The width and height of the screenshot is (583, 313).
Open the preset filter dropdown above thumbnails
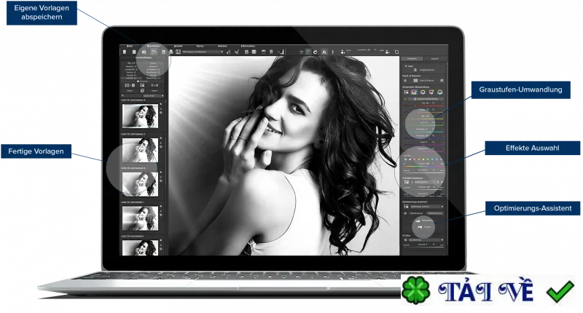pos(153,96)
